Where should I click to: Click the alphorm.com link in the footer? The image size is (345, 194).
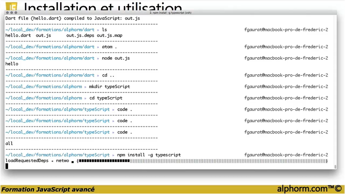click(309, 189)
